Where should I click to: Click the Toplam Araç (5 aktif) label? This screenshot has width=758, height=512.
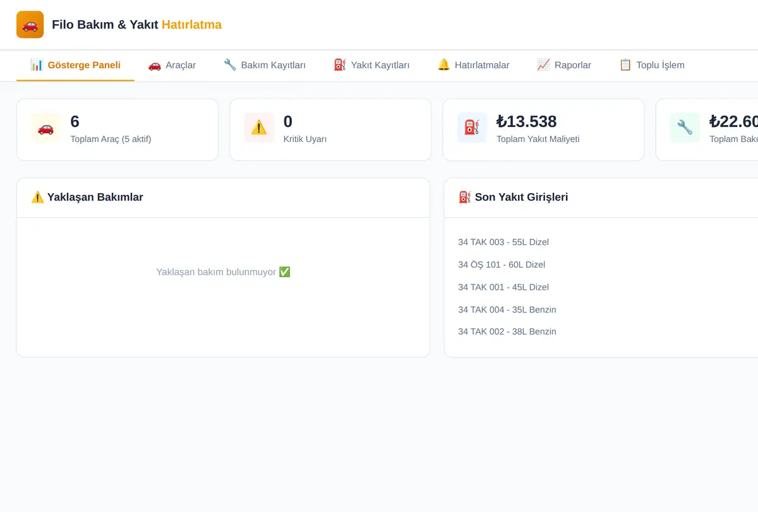[111, 139]
